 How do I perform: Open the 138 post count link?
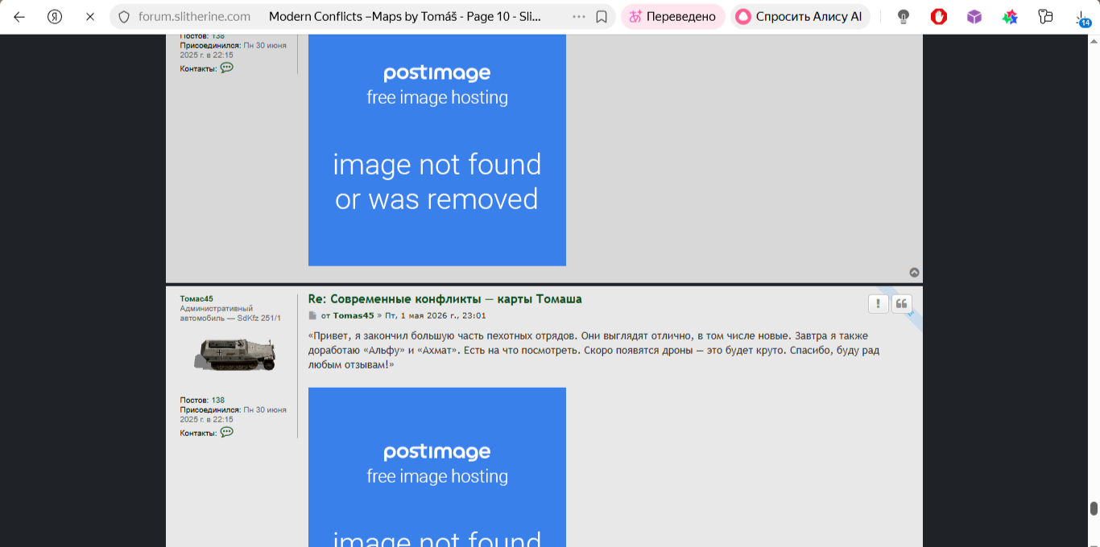click(x=218, y=400)
